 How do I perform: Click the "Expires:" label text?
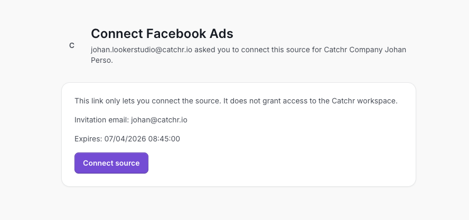coord(88,139)
